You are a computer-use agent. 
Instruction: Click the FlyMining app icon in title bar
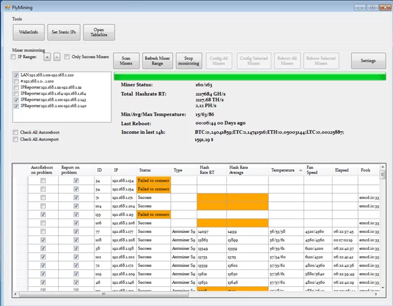click(7, 7)
